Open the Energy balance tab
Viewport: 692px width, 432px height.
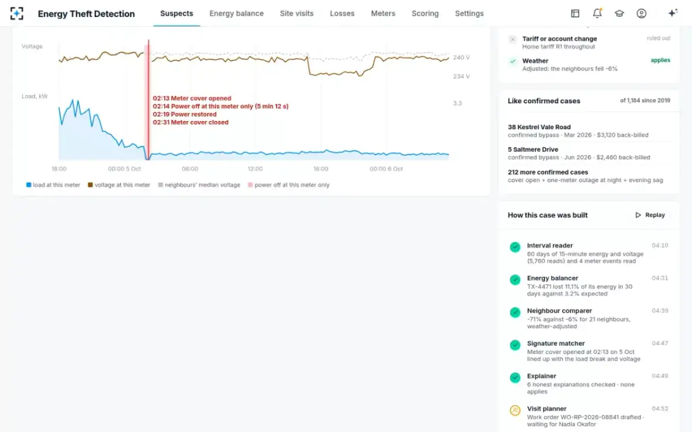point(236,13)
